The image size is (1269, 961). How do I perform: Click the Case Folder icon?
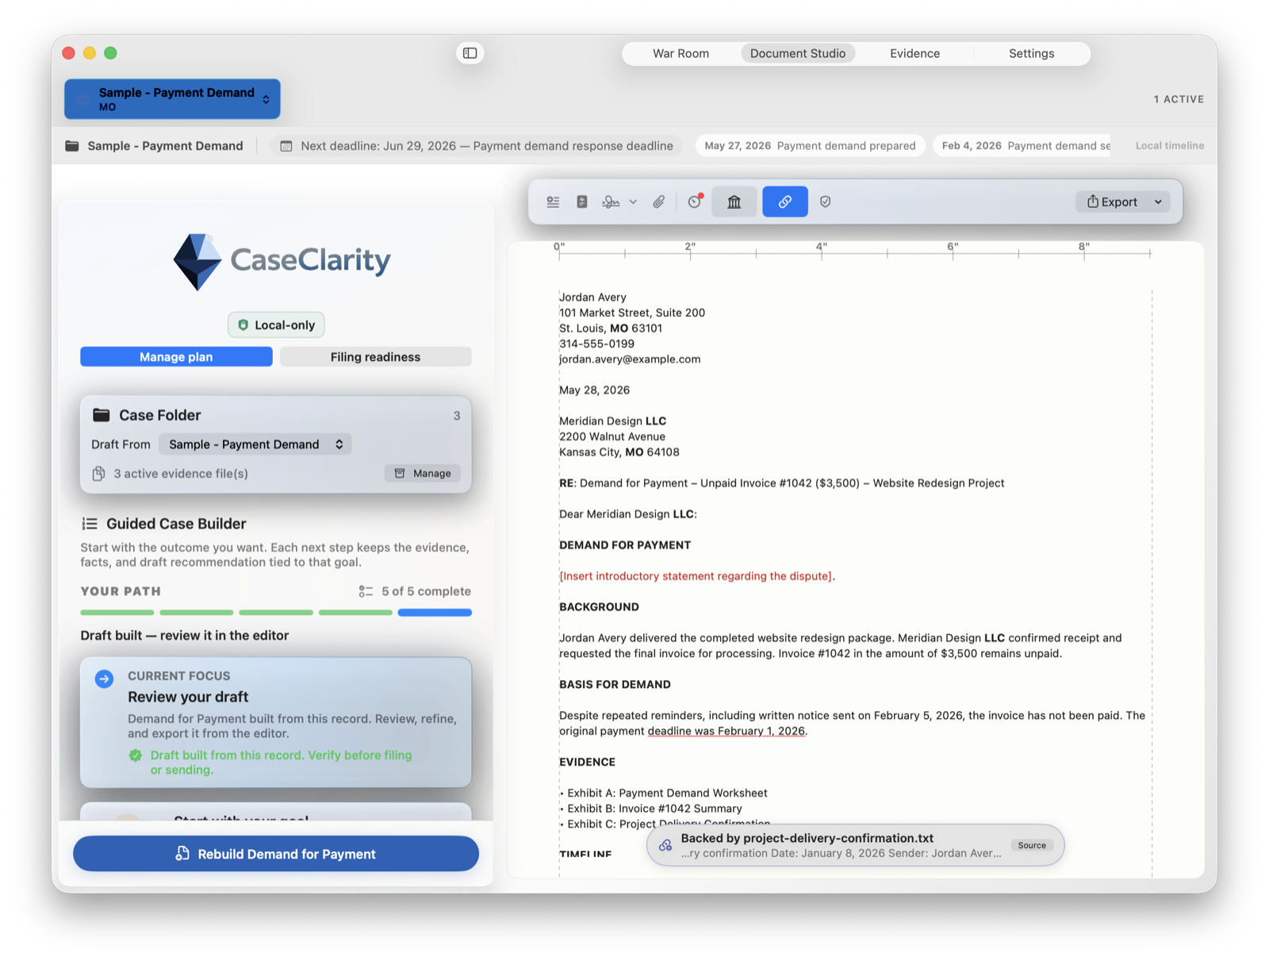(102, 415)
